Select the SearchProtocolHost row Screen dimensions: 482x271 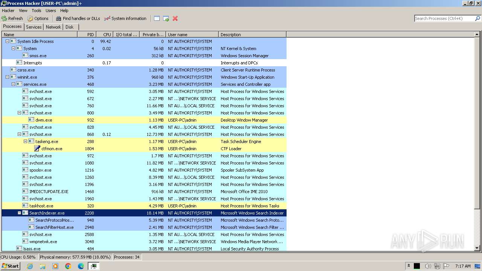coord(144,220)
